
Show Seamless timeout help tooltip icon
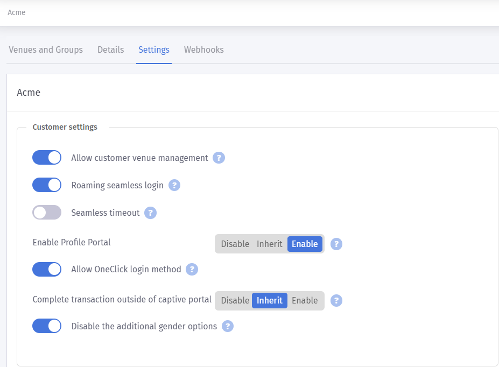click(150, 213)
